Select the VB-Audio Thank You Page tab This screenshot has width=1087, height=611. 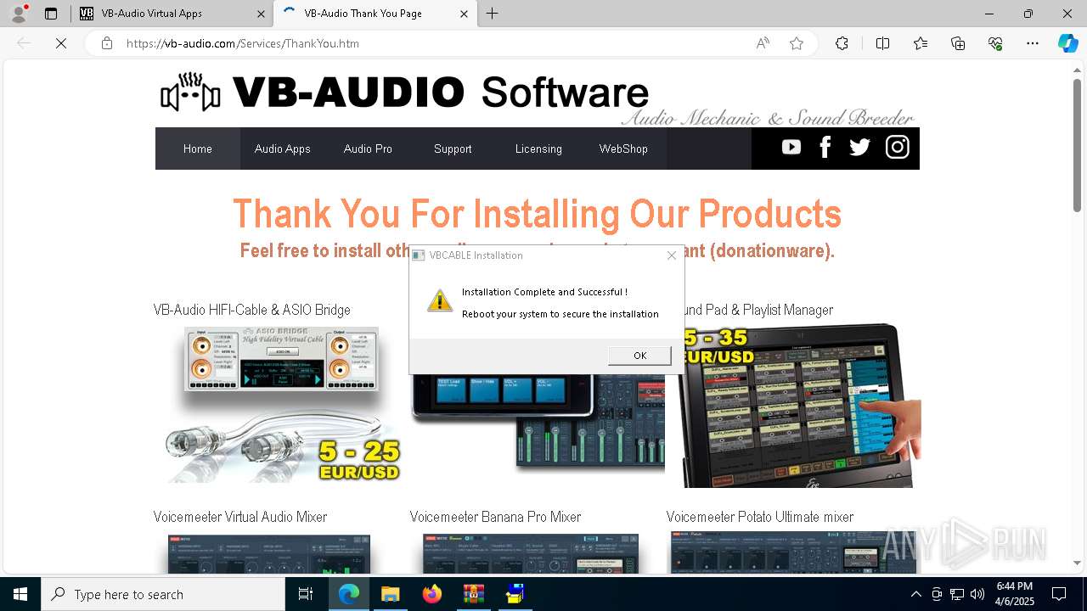[x=375, y=14]
